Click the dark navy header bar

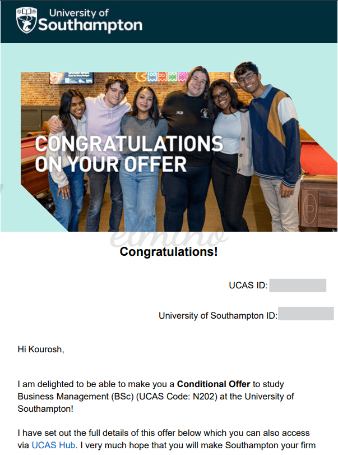(169, 22)
